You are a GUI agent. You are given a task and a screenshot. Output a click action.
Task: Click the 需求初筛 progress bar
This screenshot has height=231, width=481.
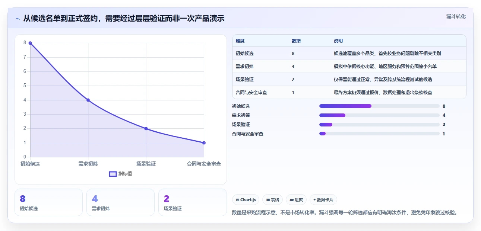[x=379, y=115]
